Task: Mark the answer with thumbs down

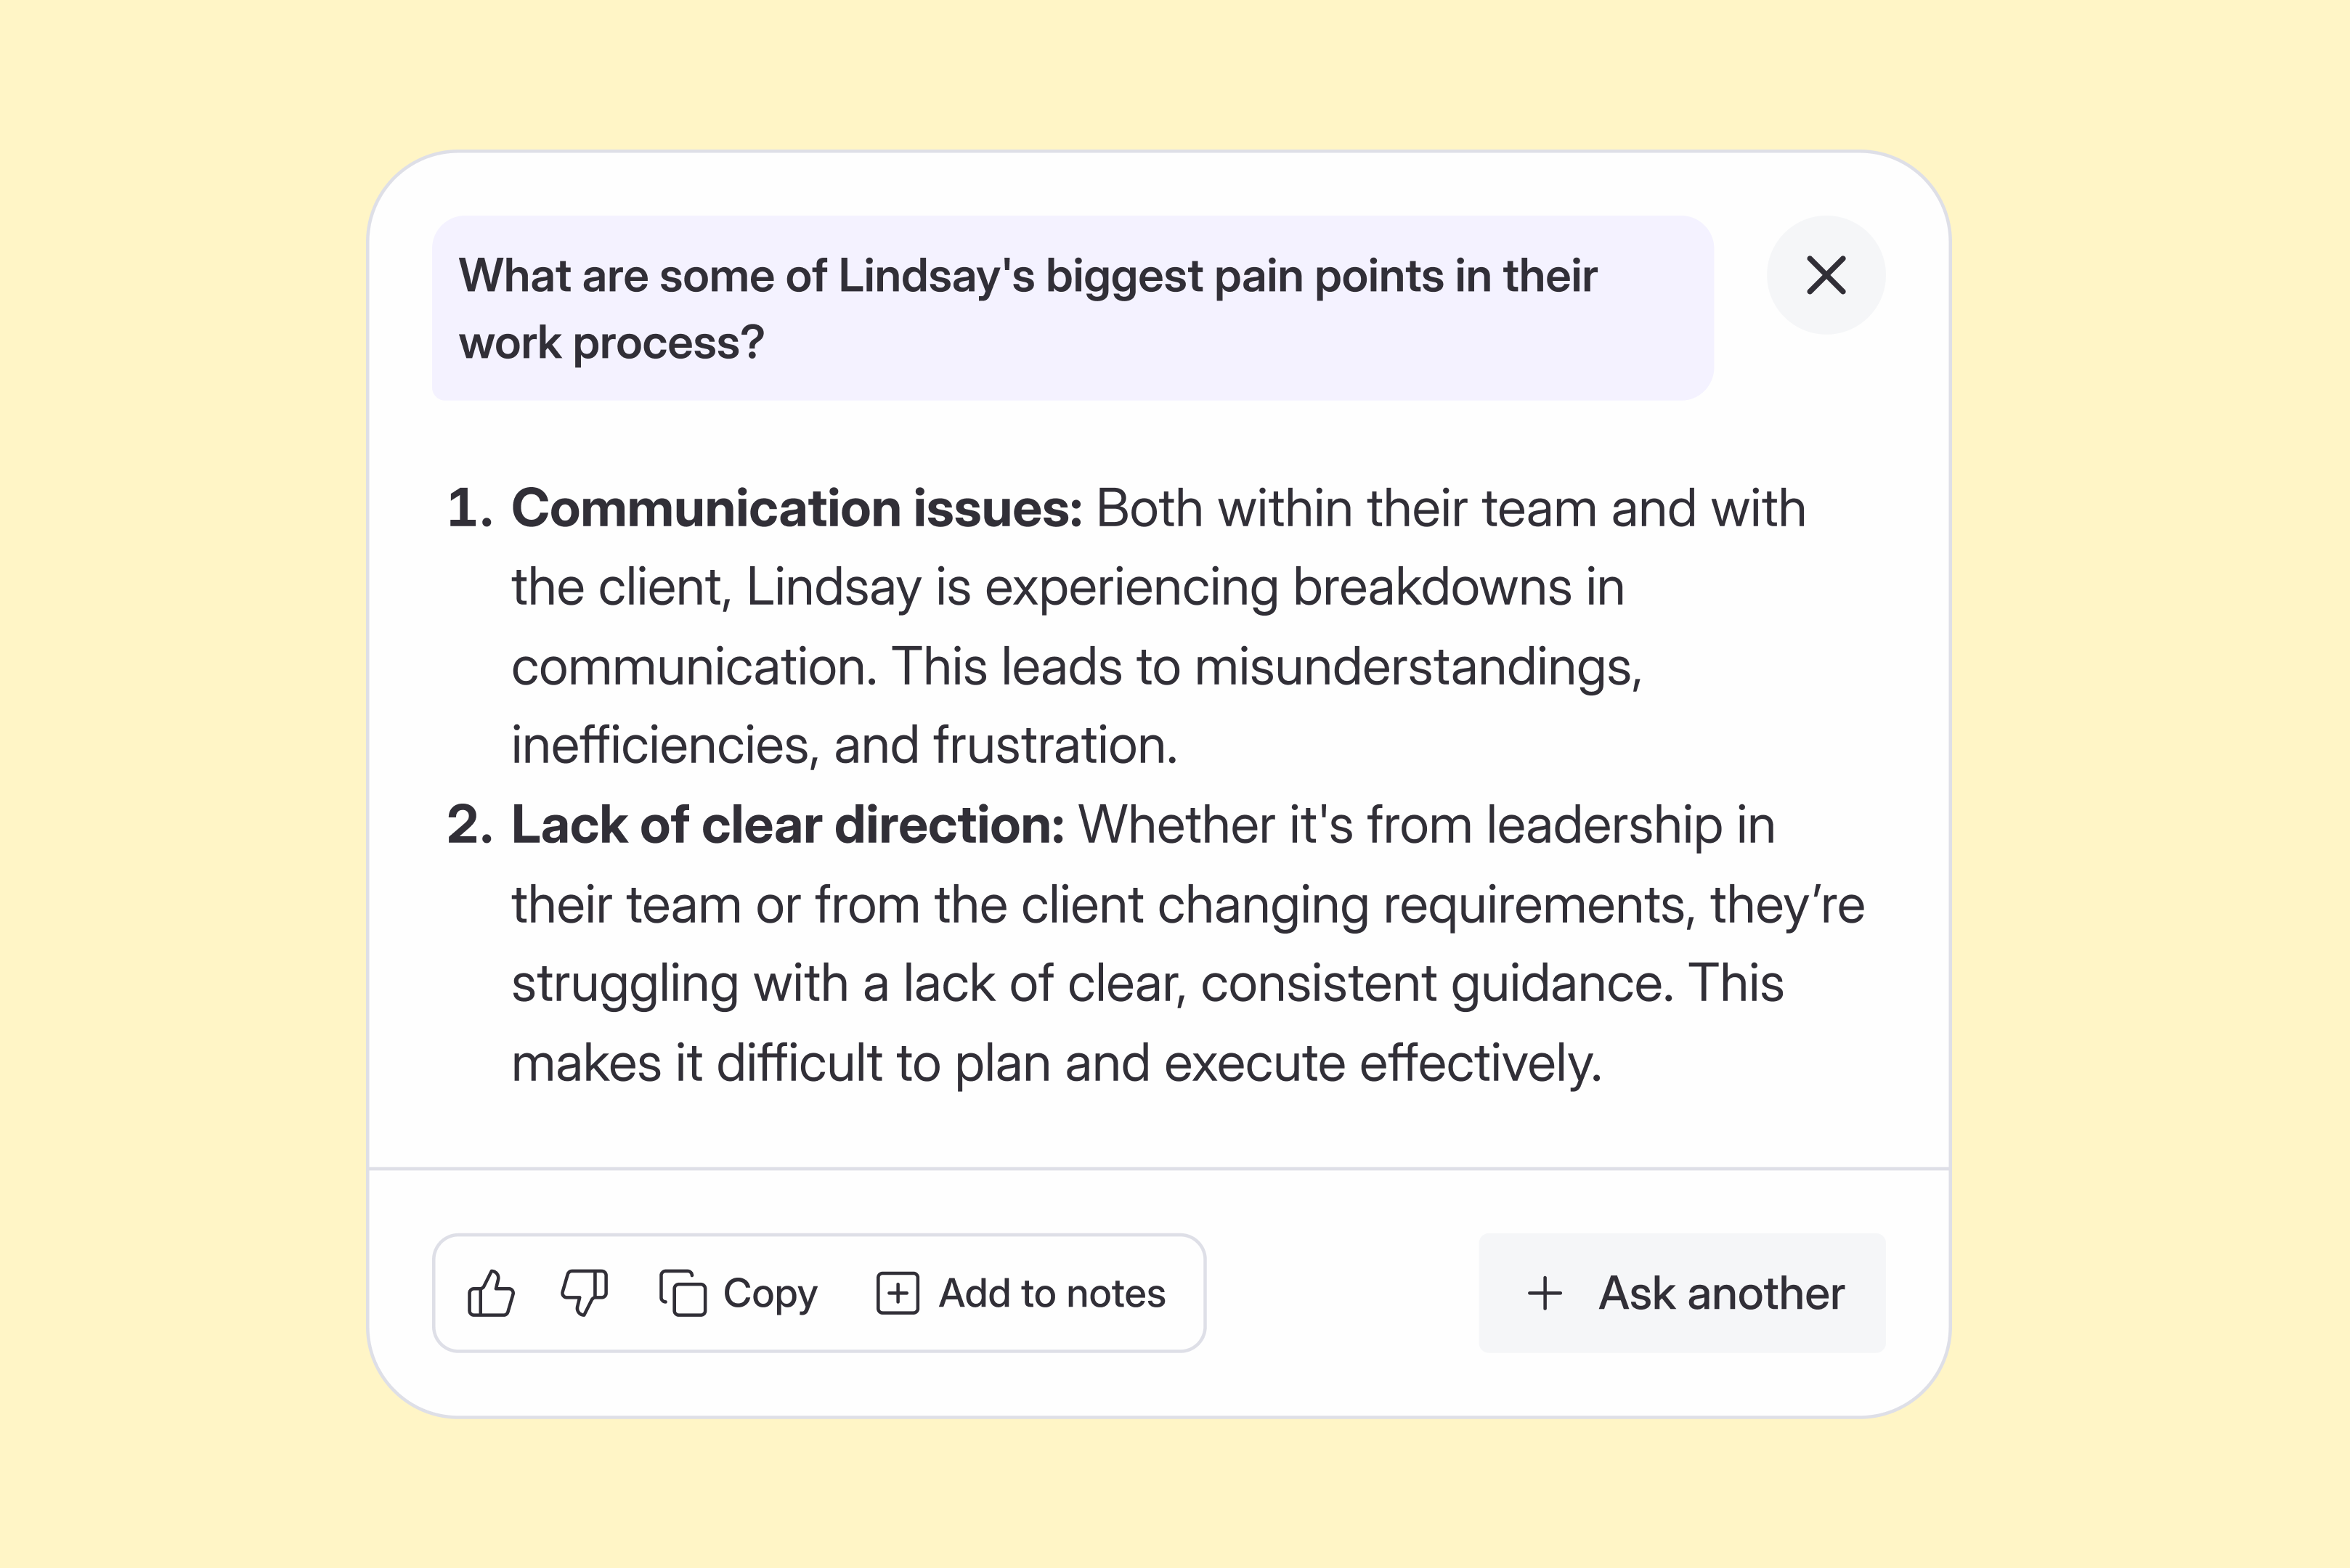Action: (585, 1293)
